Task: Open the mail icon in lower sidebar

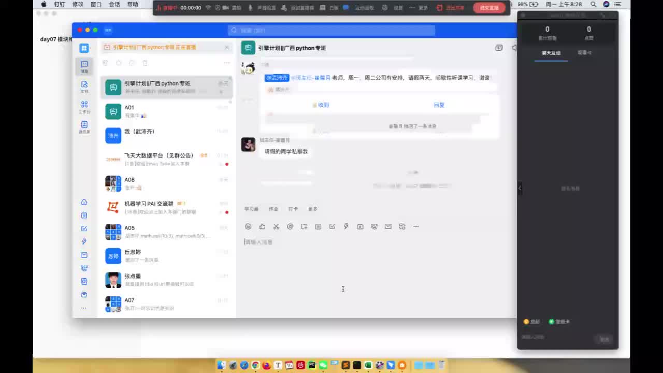Action: coord(84,255)
